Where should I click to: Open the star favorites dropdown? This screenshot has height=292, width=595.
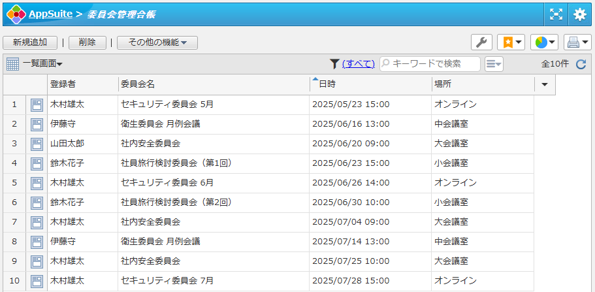[511, 42]
